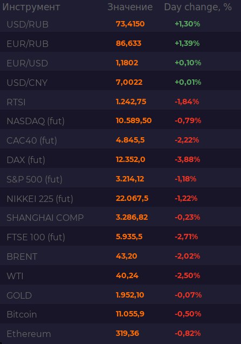Open the WTI instrument
This screenshot has height=344, width=241.
pyautogui.click(x=121, y=276)
